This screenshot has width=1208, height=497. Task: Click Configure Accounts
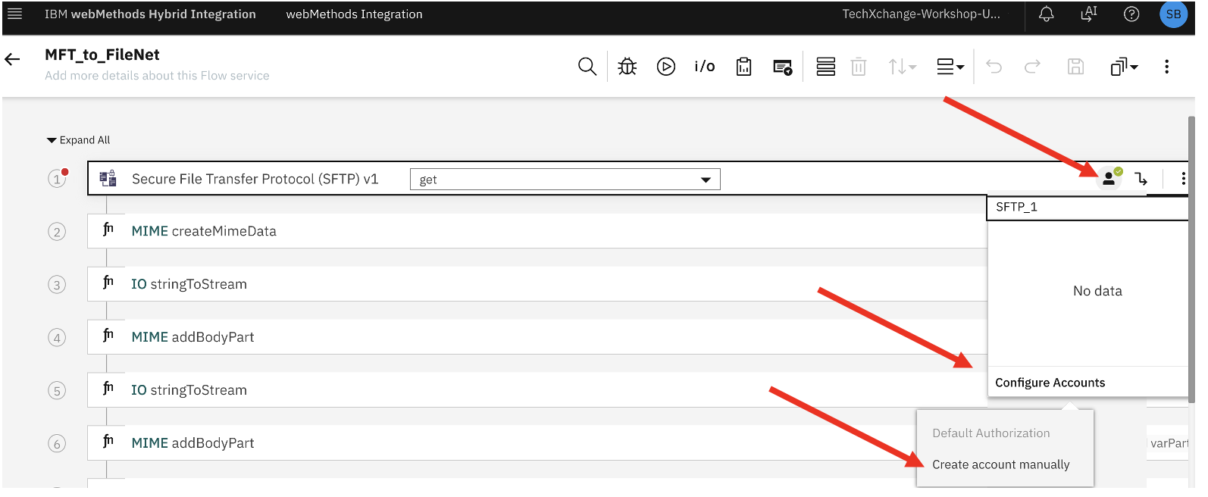(1050, 383)
